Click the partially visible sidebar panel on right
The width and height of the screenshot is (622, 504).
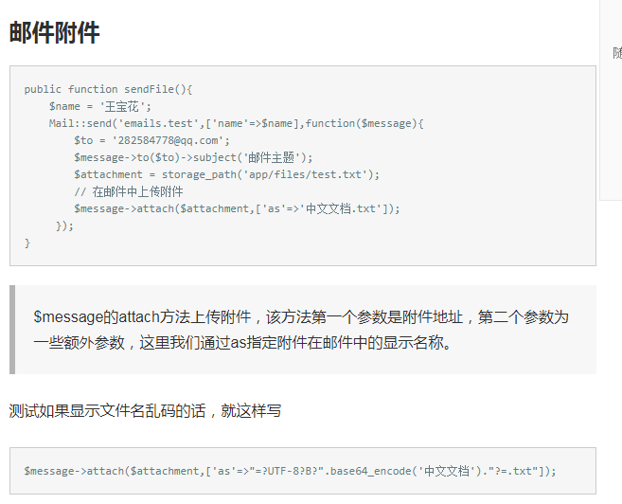(611, 100)
